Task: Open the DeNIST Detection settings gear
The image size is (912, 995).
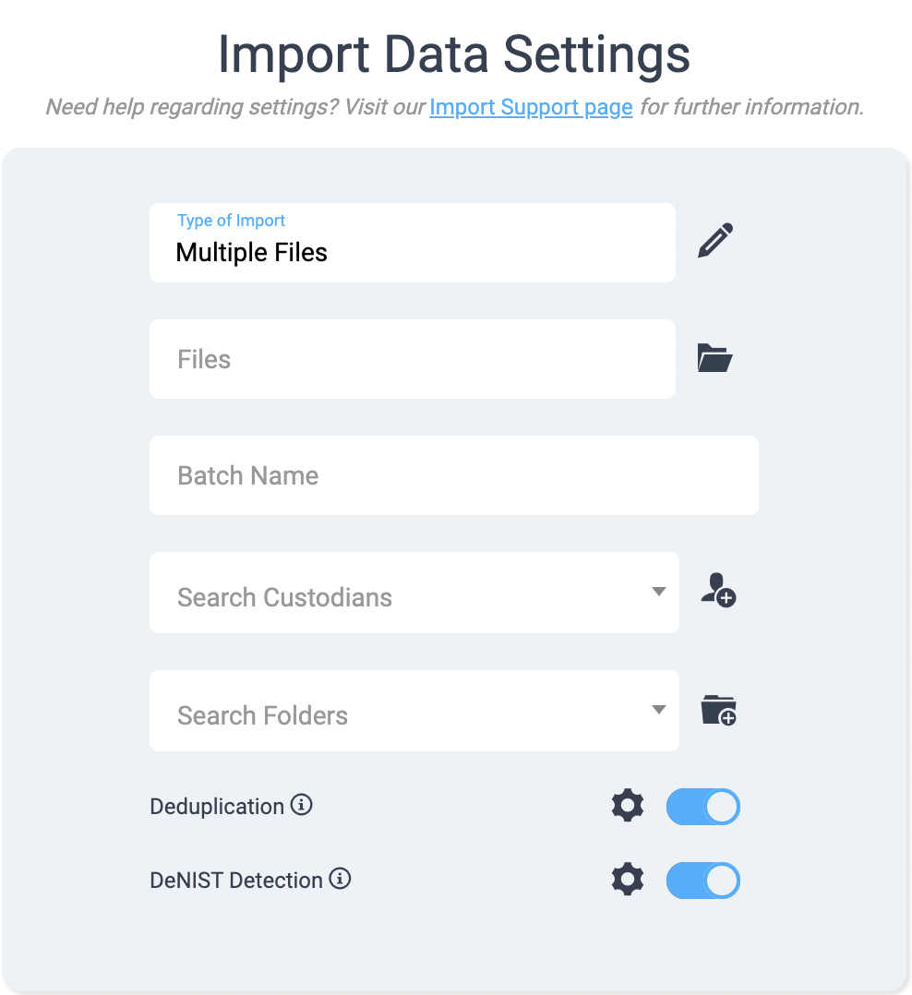Action: point(628,880)
